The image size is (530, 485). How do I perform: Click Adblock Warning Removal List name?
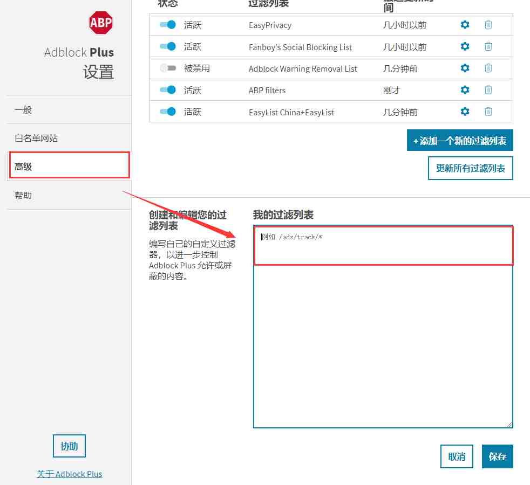303,68
